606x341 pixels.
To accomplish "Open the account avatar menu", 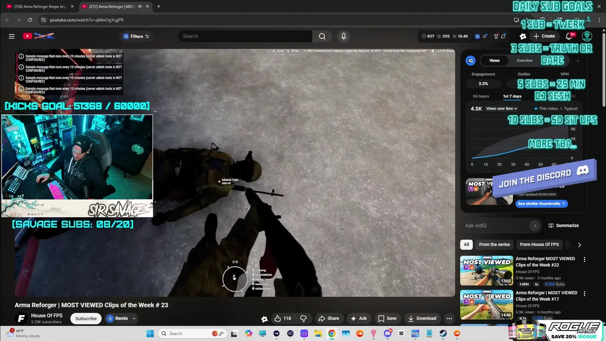I will point(587,36).
